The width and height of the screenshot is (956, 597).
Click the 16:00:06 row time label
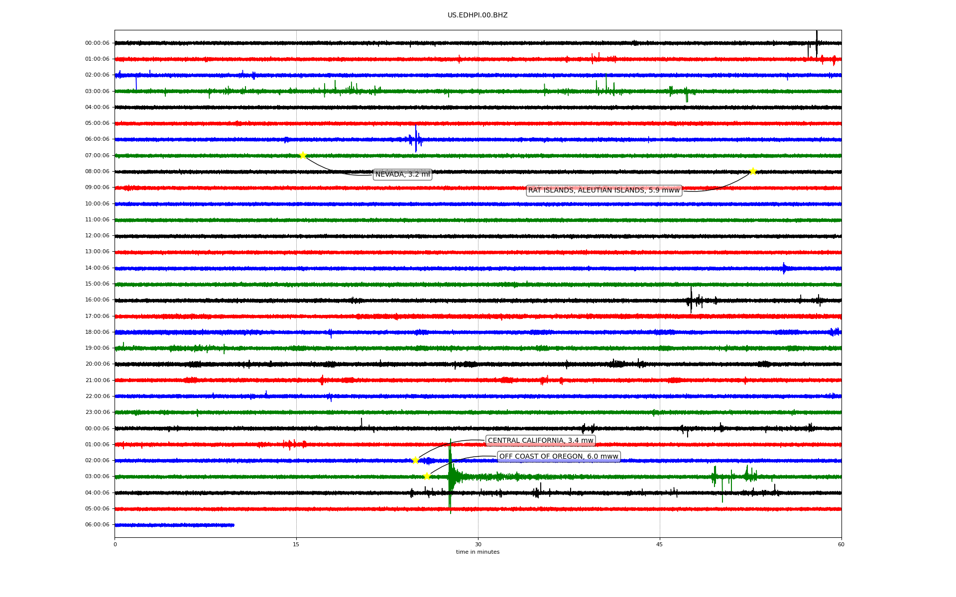[97, 299]
